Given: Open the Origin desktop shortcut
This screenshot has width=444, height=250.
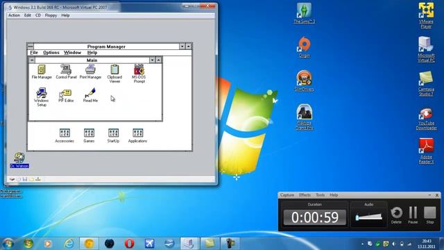Looking at the screenshot, I should coord(304,47).
